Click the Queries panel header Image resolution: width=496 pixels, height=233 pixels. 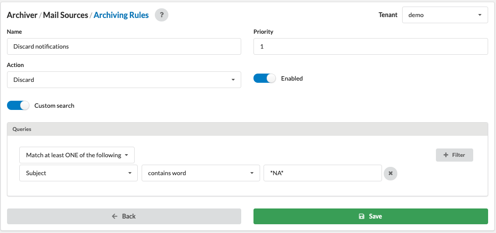coord(248,129)
